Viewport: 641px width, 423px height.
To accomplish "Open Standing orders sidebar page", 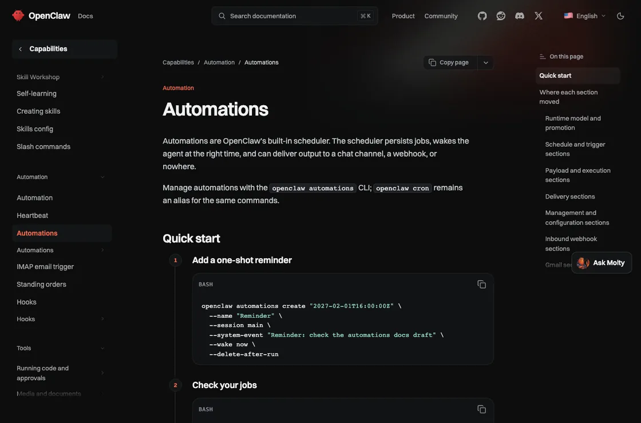I will [41, 285].
